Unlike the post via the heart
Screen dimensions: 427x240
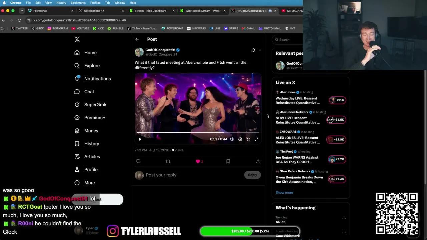pos(198,161)
